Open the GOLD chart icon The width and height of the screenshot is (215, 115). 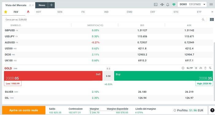point(201,68)
